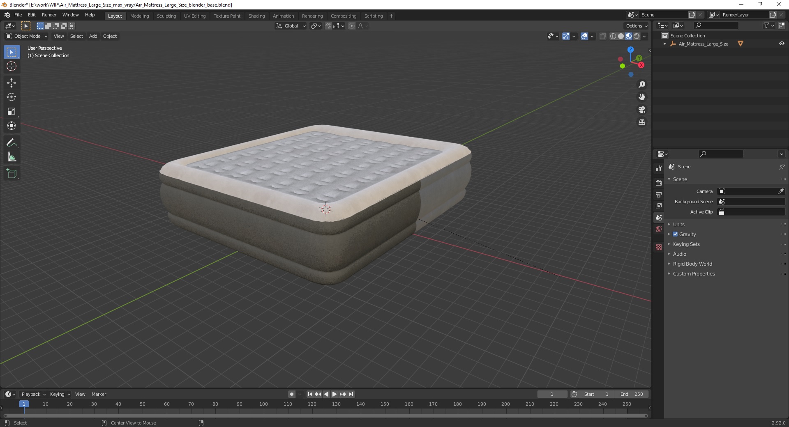Select the Scale tool
The width and height of the screenshot is (789, 427).
12,112
